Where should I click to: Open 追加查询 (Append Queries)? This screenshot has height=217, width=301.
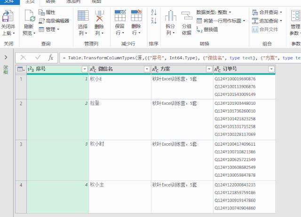[x=267, y=21]
